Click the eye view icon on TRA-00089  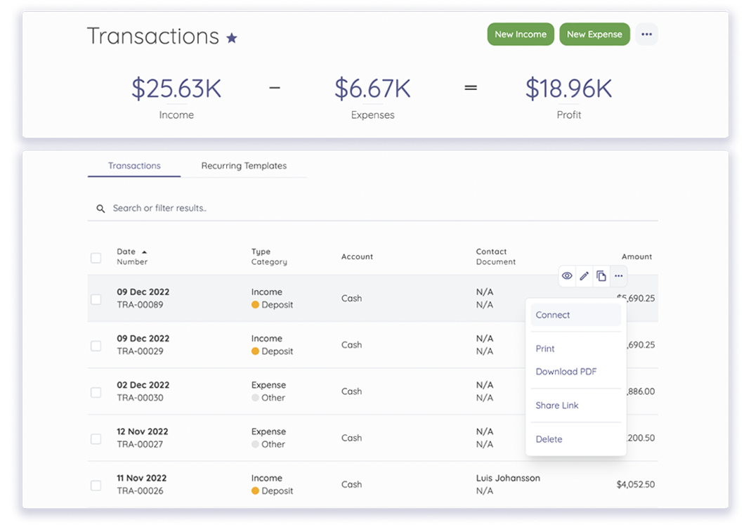(x=567, y=276)
